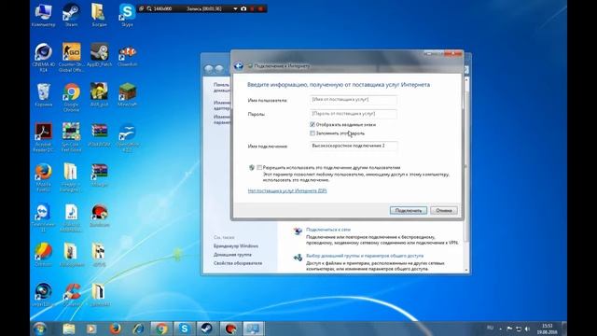Image resolution: width=597 pixels, height=336 pixels.
Task: Open the Mozilla Firefox desktop shortcut
Action: coord(44,177)
